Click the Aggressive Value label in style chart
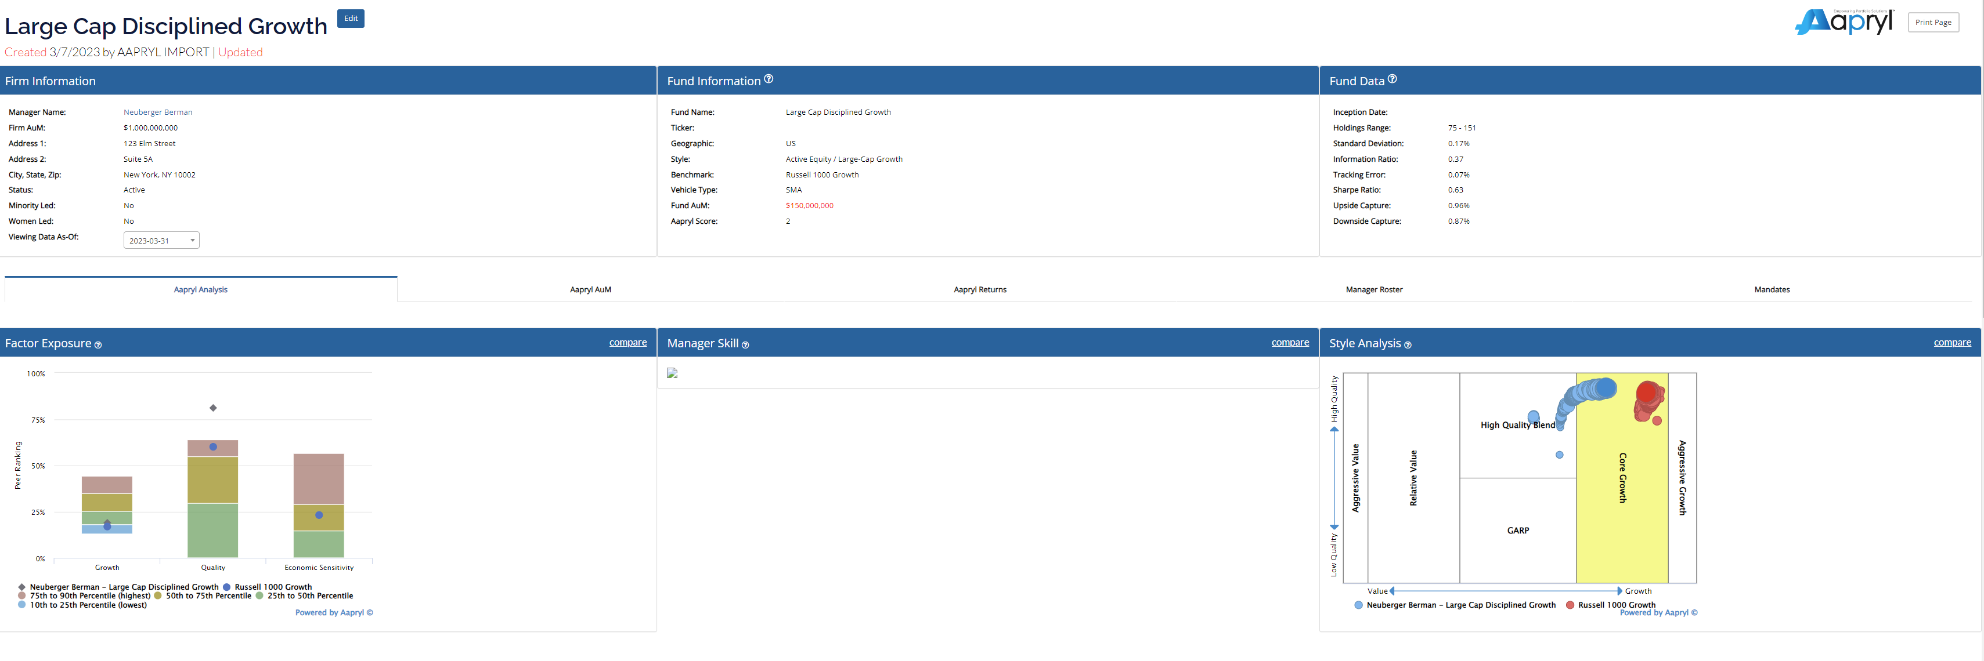The width and height of the screenshot is (1984, 661). point(1355,478)
